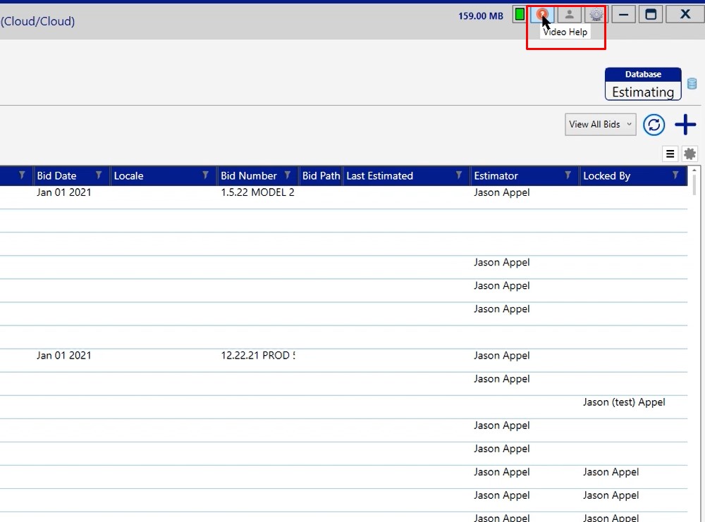Open the Locked By column filter

pyautogui.click(x=675, y=175)
